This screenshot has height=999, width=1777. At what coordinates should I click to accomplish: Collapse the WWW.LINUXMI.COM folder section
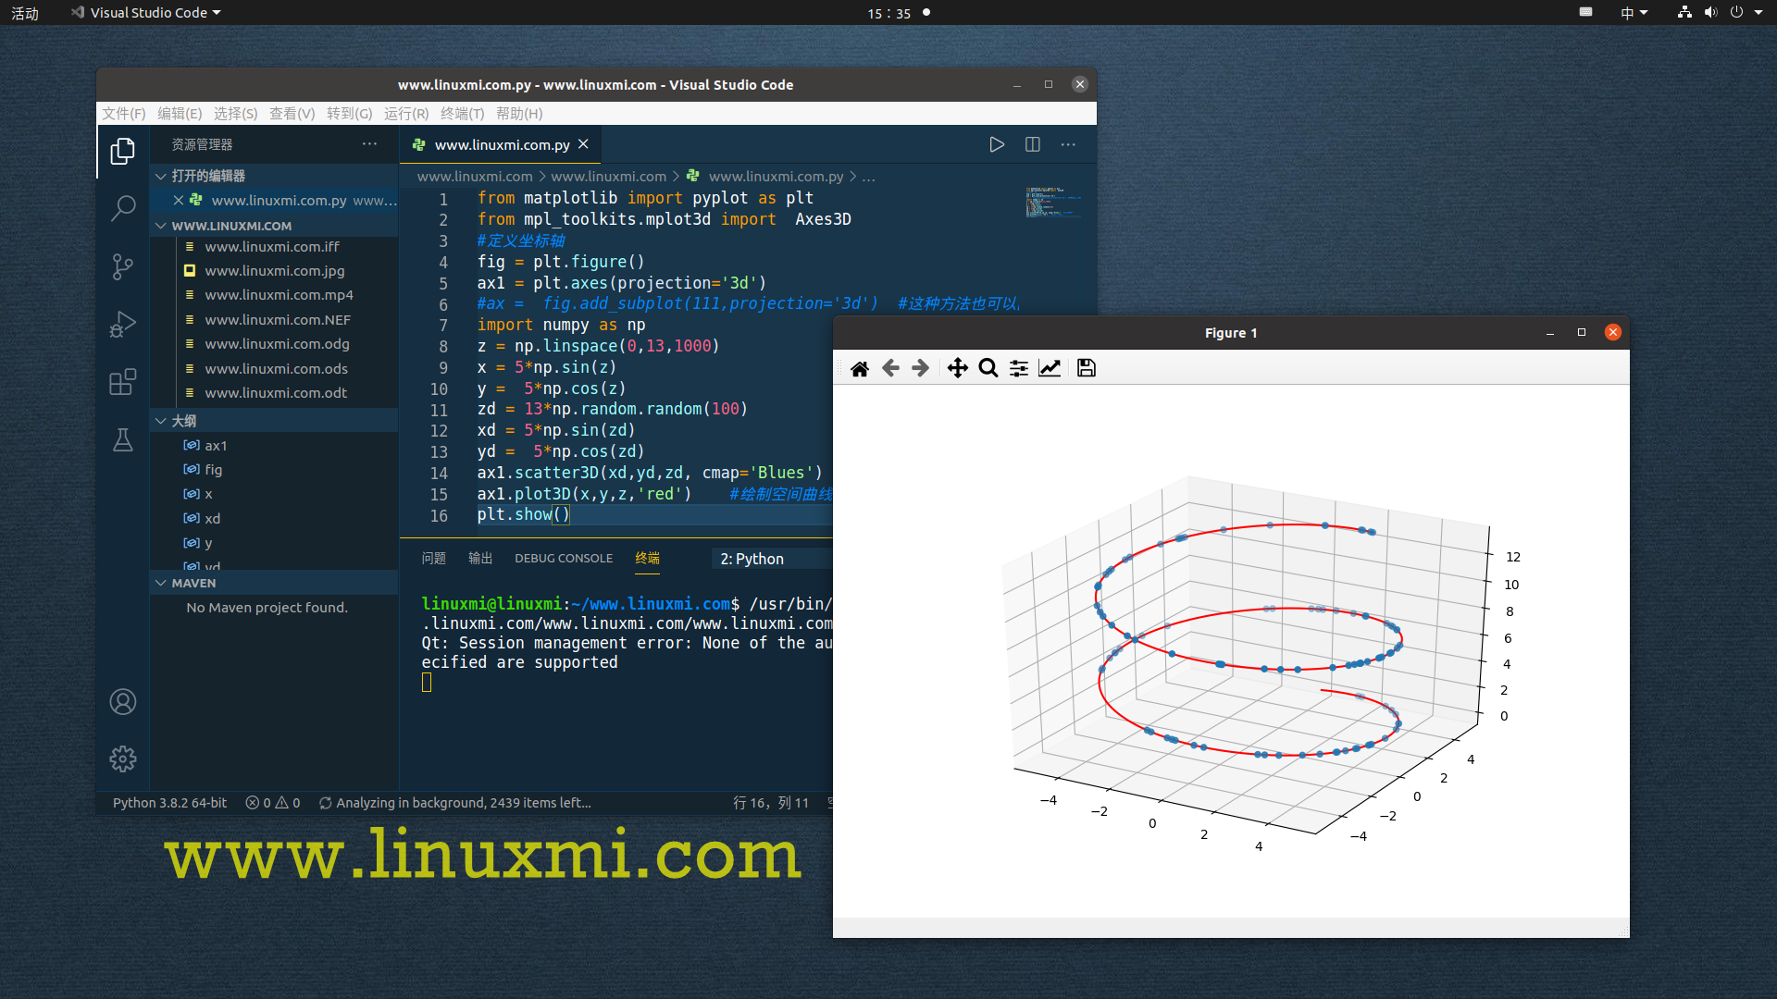coord(230,226)
